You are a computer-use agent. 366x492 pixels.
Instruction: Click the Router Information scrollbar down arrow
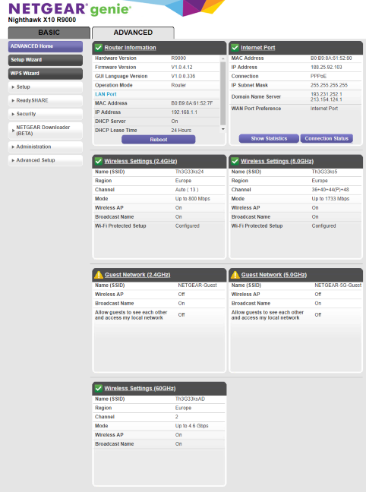222,129
